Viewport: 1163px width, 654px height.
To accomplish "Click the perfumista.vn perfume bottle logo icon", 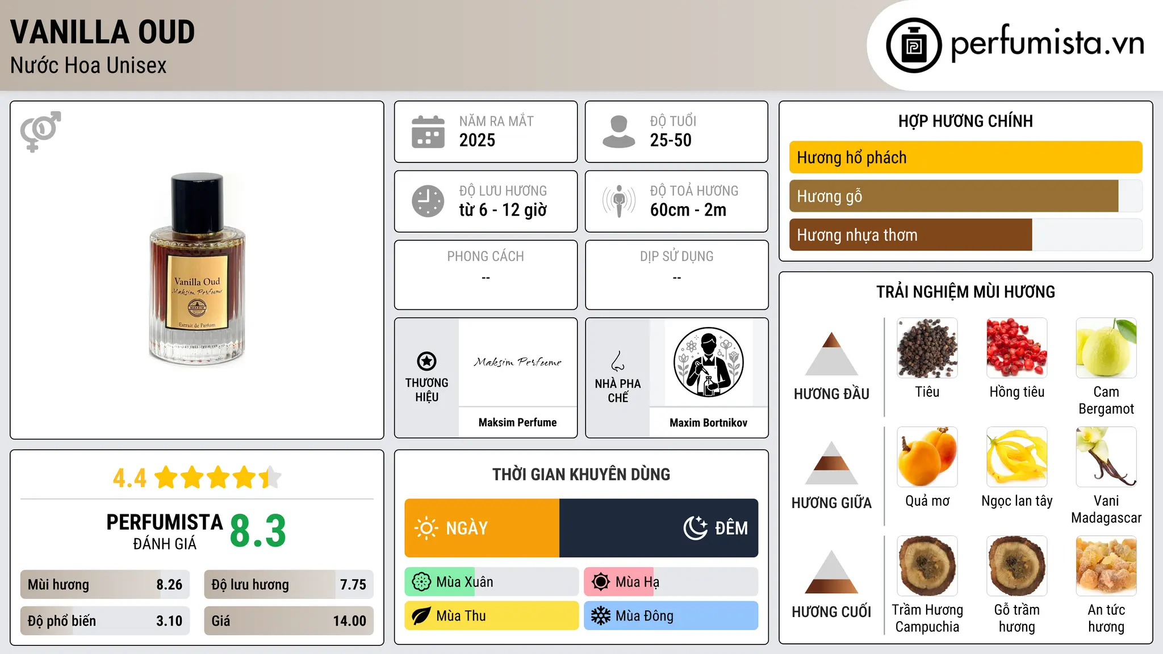I will pyautogui.click(x=914, y=45).
